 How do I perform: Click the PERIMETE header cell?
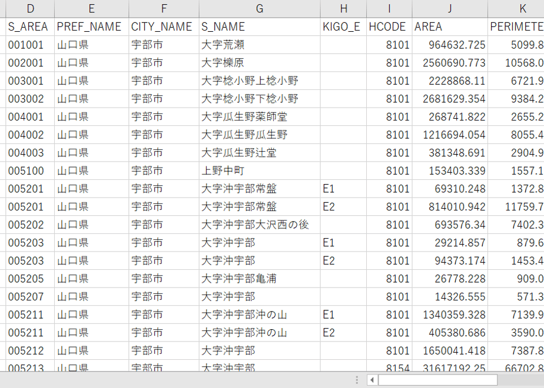[516, 26]
